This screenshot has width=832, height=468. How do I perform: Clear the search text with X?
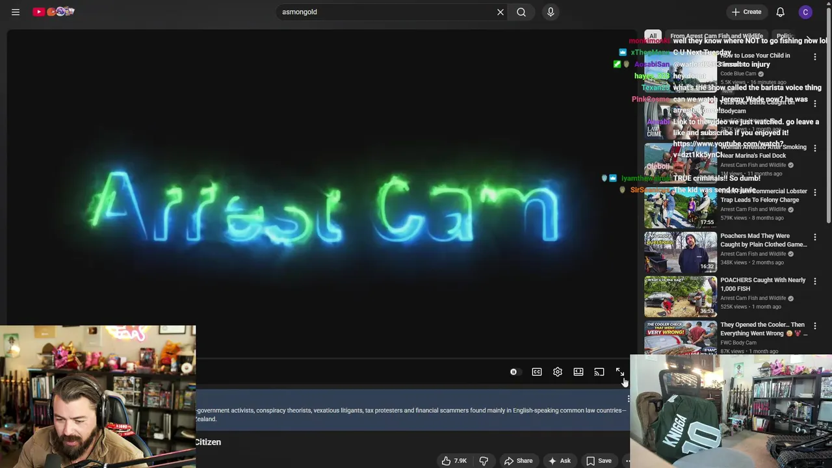(500, 12)
